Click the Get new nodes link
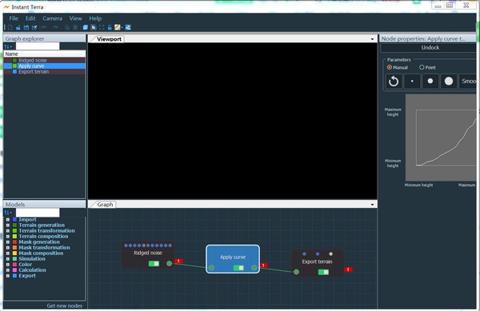The height and width of the screenshot is (311, 480). [x=65, y=305]
